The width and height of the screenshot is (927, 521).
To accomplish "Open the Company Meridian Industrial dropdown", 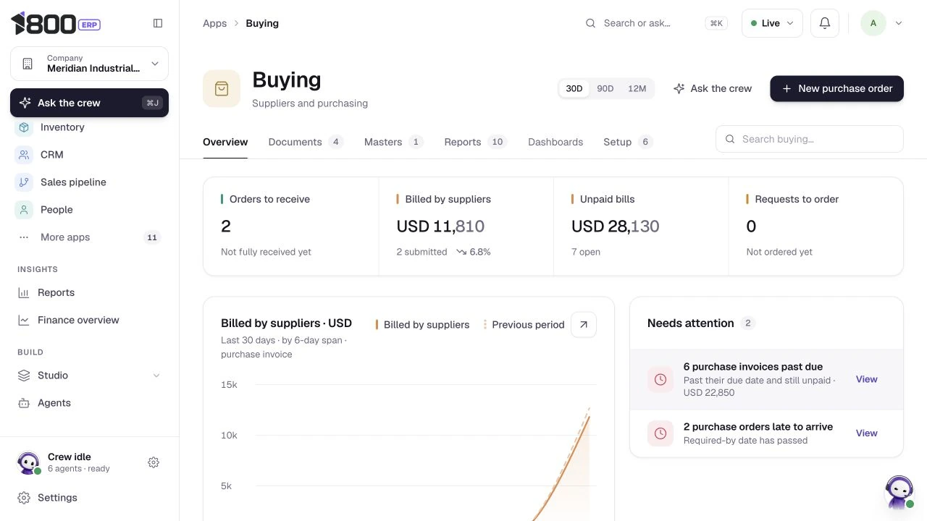I will pyautogui.click(x=89, y=64).
